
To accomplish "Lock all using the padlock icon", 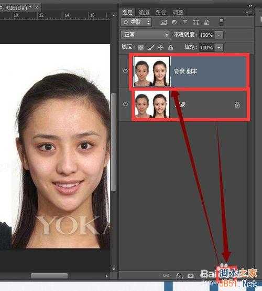I will [170, 47].
